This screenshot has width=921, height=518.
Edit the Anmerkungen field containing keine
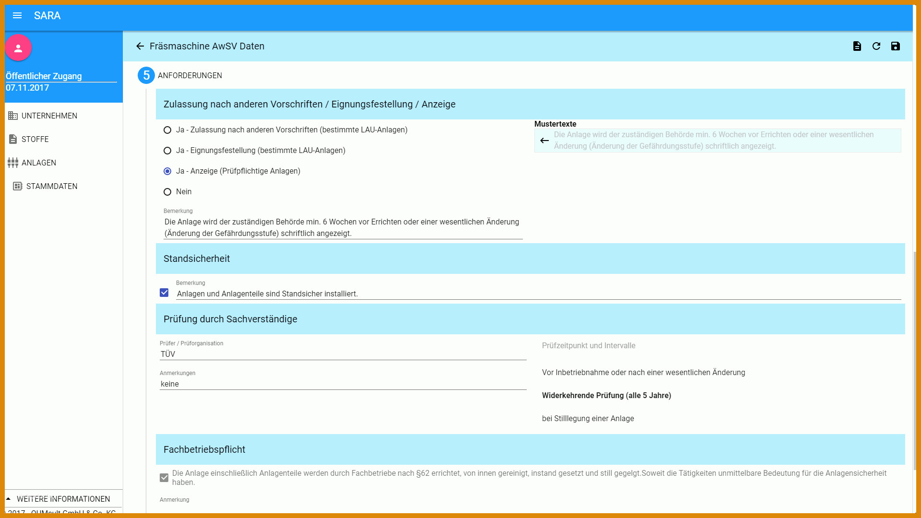point(343,384)
